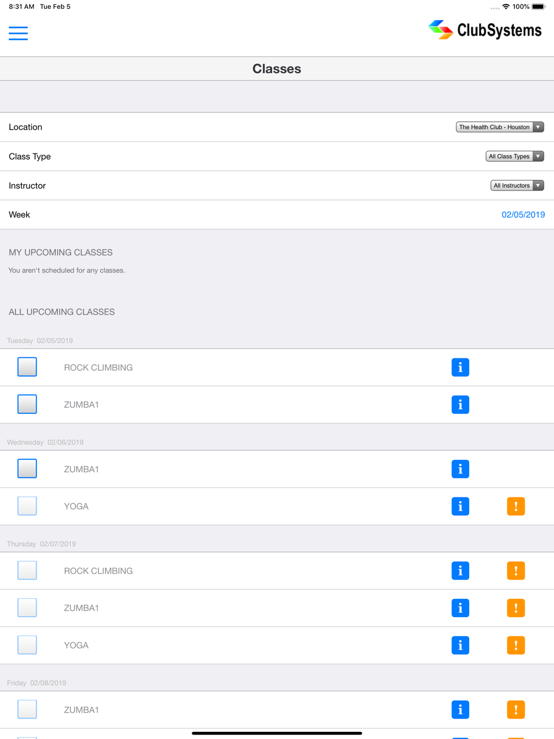The height and width of the screenshot is (739, 554).
Task: Expand the All Class Types dropdown
Action: coord(515,156)
